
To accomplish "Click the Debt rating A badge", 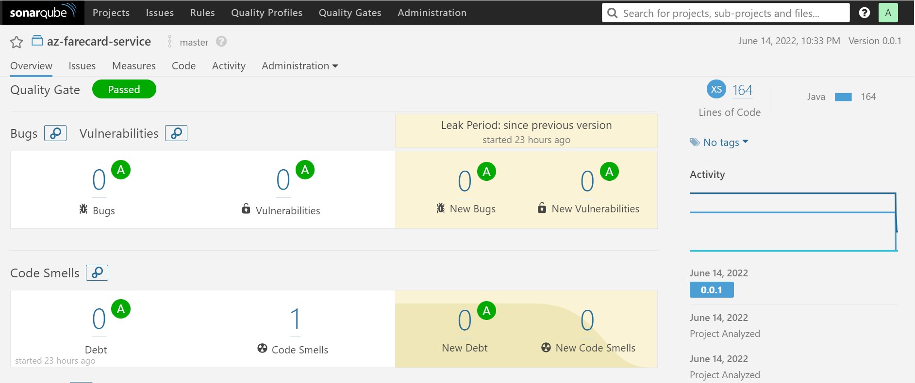I will pos(121,309).
